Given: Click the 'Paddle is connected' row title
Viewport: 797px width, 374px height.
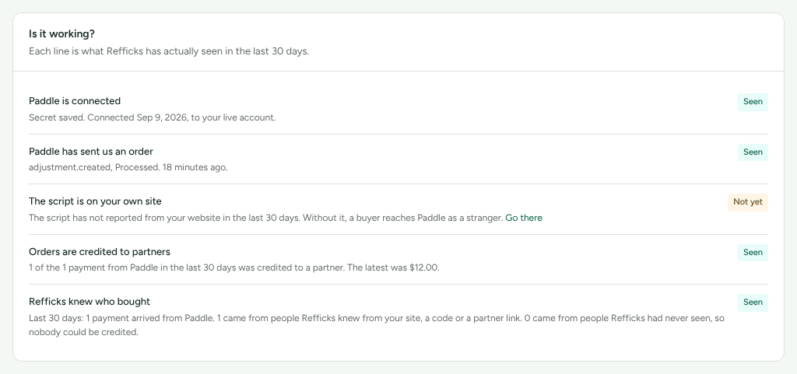Looking at the screenshot, I should pos(75,101).
